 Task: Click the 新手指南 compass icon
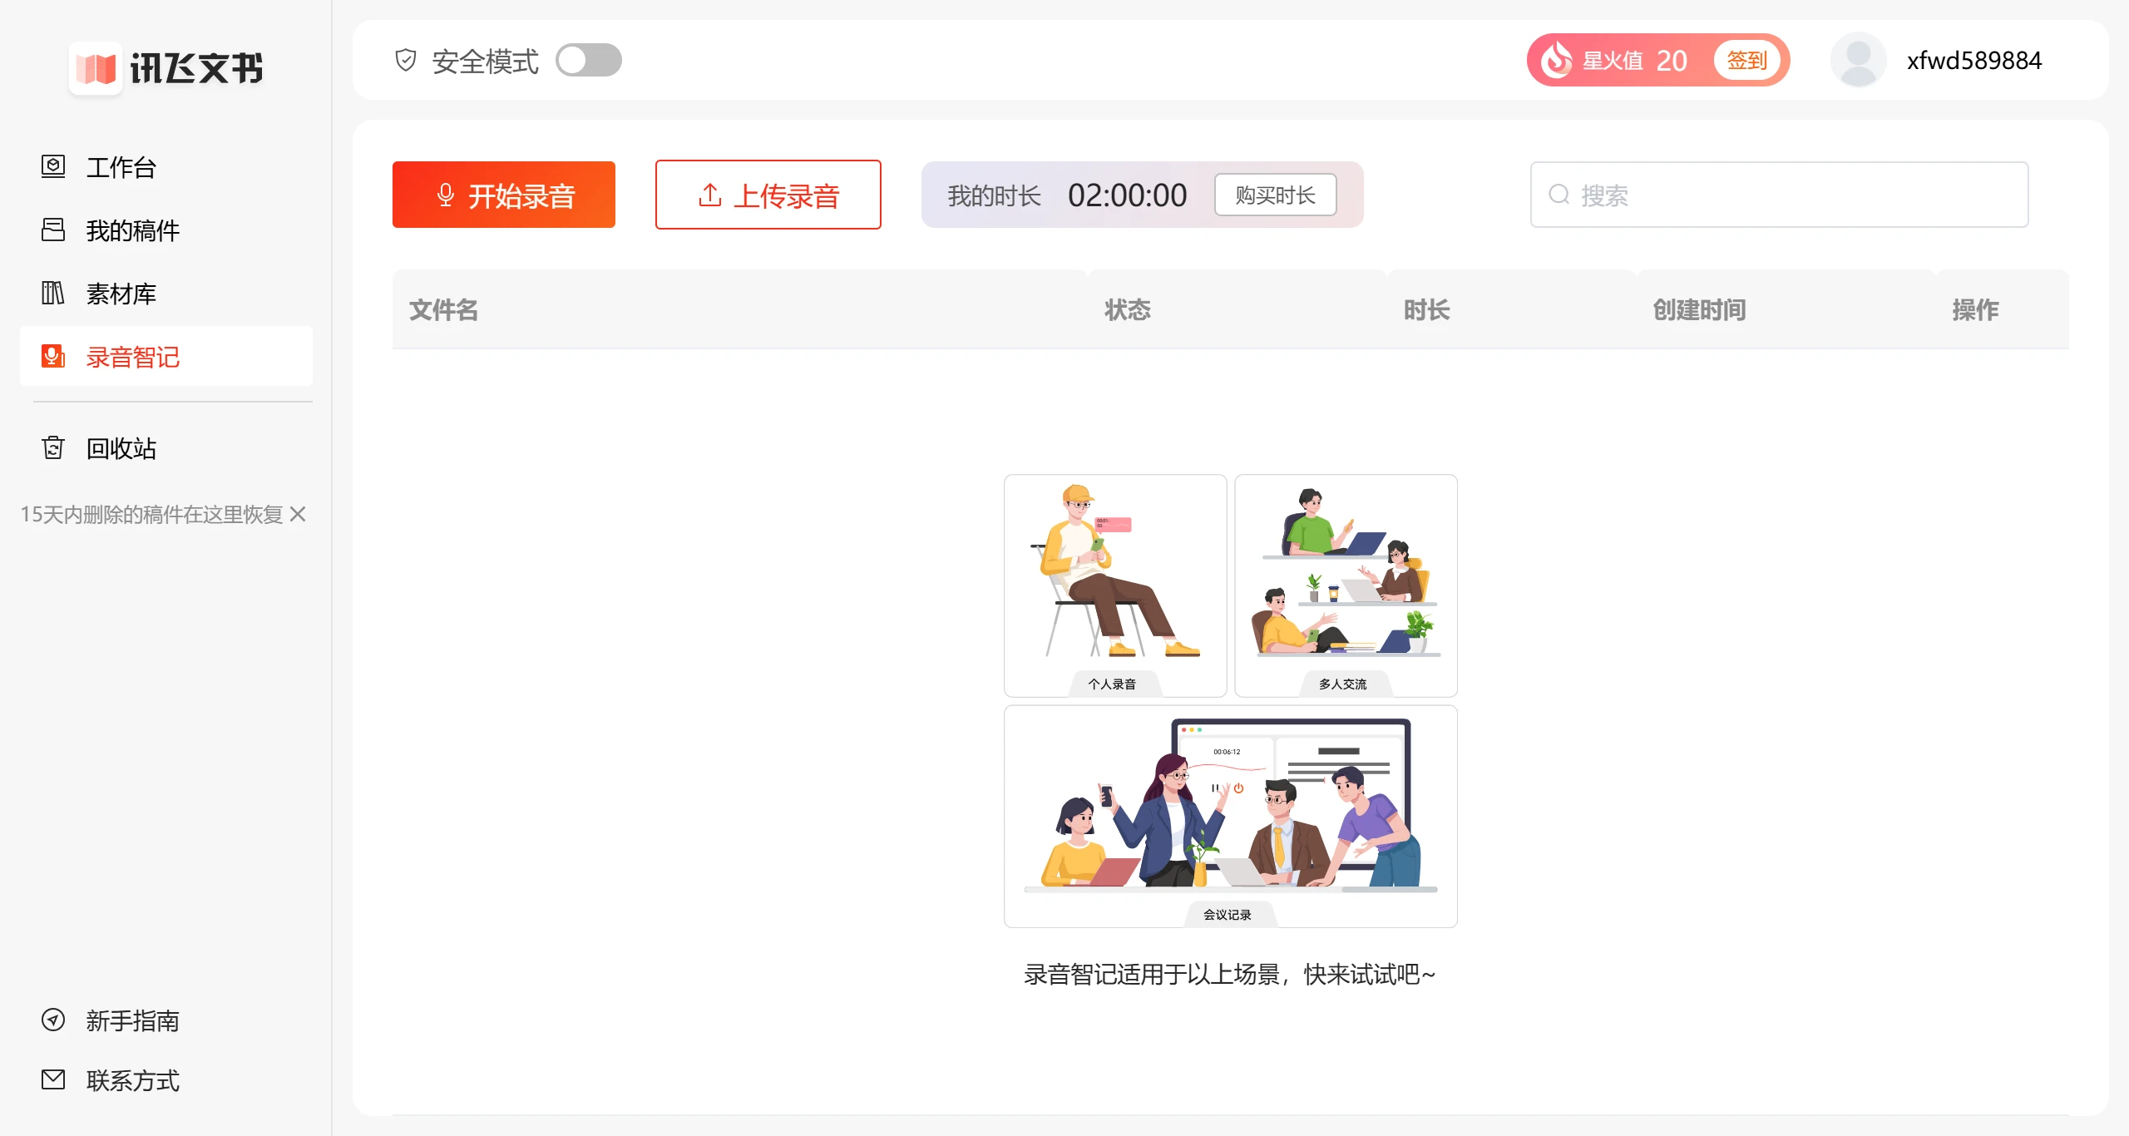[x=53, y=1020]
